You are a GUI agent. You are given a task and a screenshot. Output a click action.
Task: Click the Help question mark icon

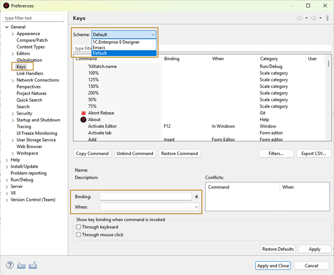pyautogui.click(x=10, y=265)
